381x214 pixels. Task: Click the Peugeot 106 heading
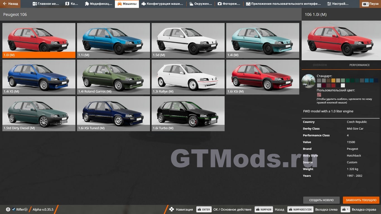pyautogui.click(x=15, y=14)
